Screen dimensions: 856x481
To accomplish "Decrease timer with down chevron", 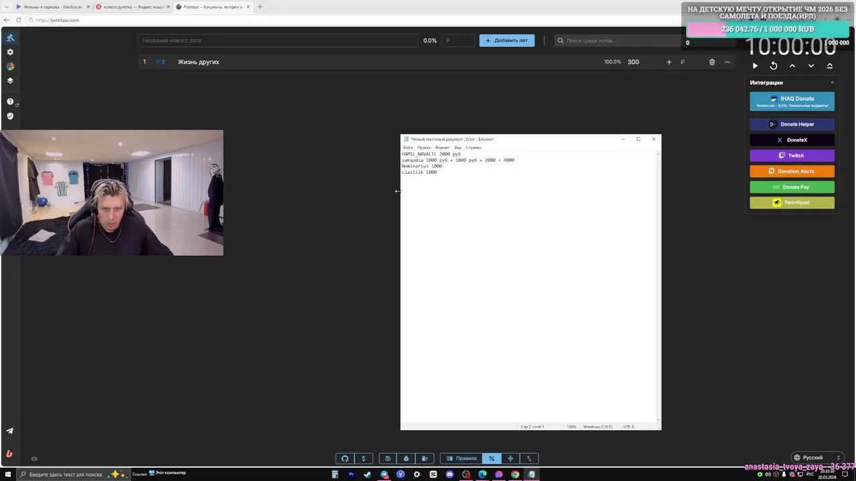I will pos(811,65).
